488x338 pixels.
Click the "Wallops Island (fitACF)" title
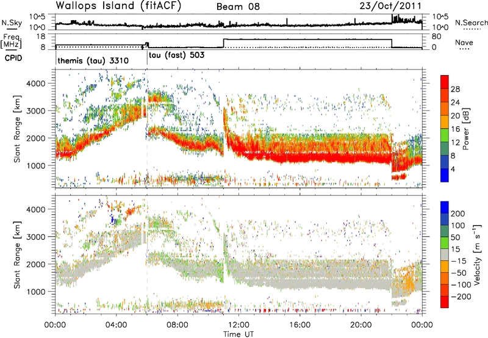point(118,6)
